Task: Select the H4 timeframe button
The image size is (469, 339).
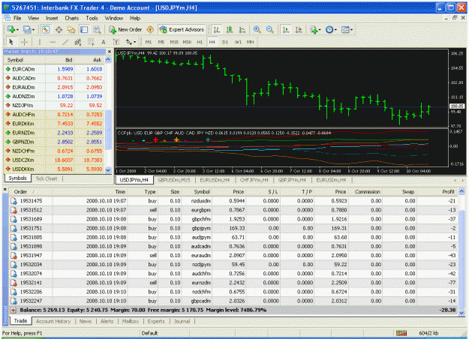Action: [212, 42]
